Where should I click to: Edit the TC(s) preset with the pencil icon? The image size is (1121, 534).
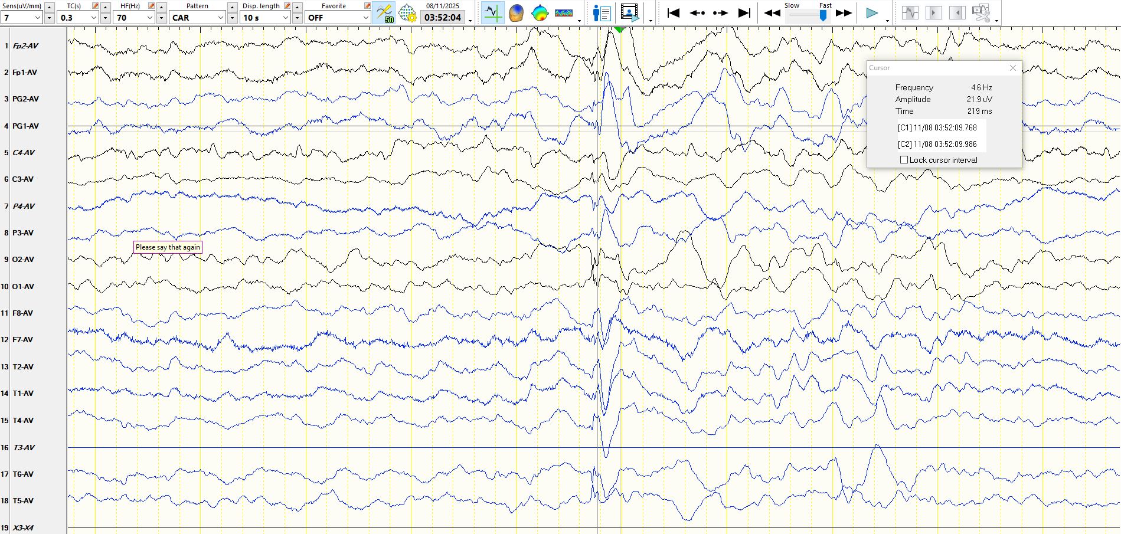[x=96, y=5]
